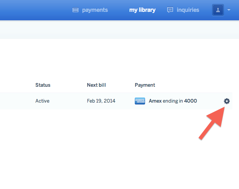The image size is (239, 189).
Task: Click the user profile avatar icon
Action: point(218,10)
